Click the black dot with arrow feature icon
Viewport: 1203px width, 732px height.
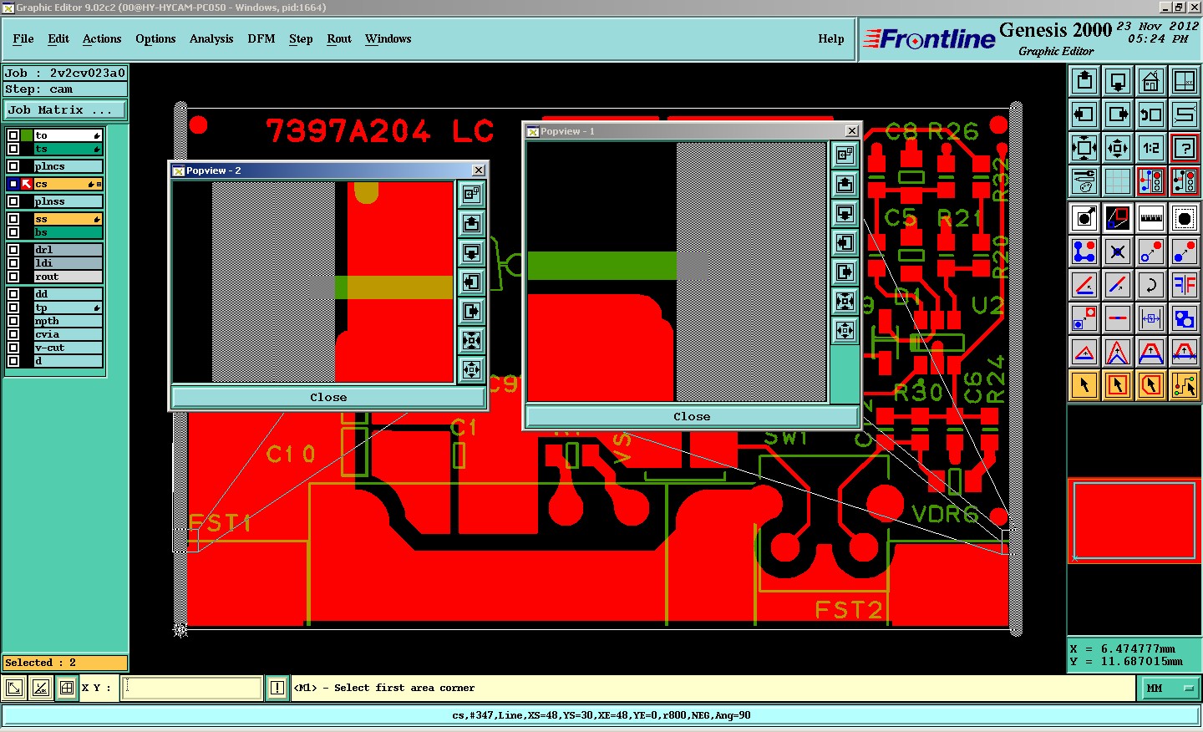point(1084,219)
